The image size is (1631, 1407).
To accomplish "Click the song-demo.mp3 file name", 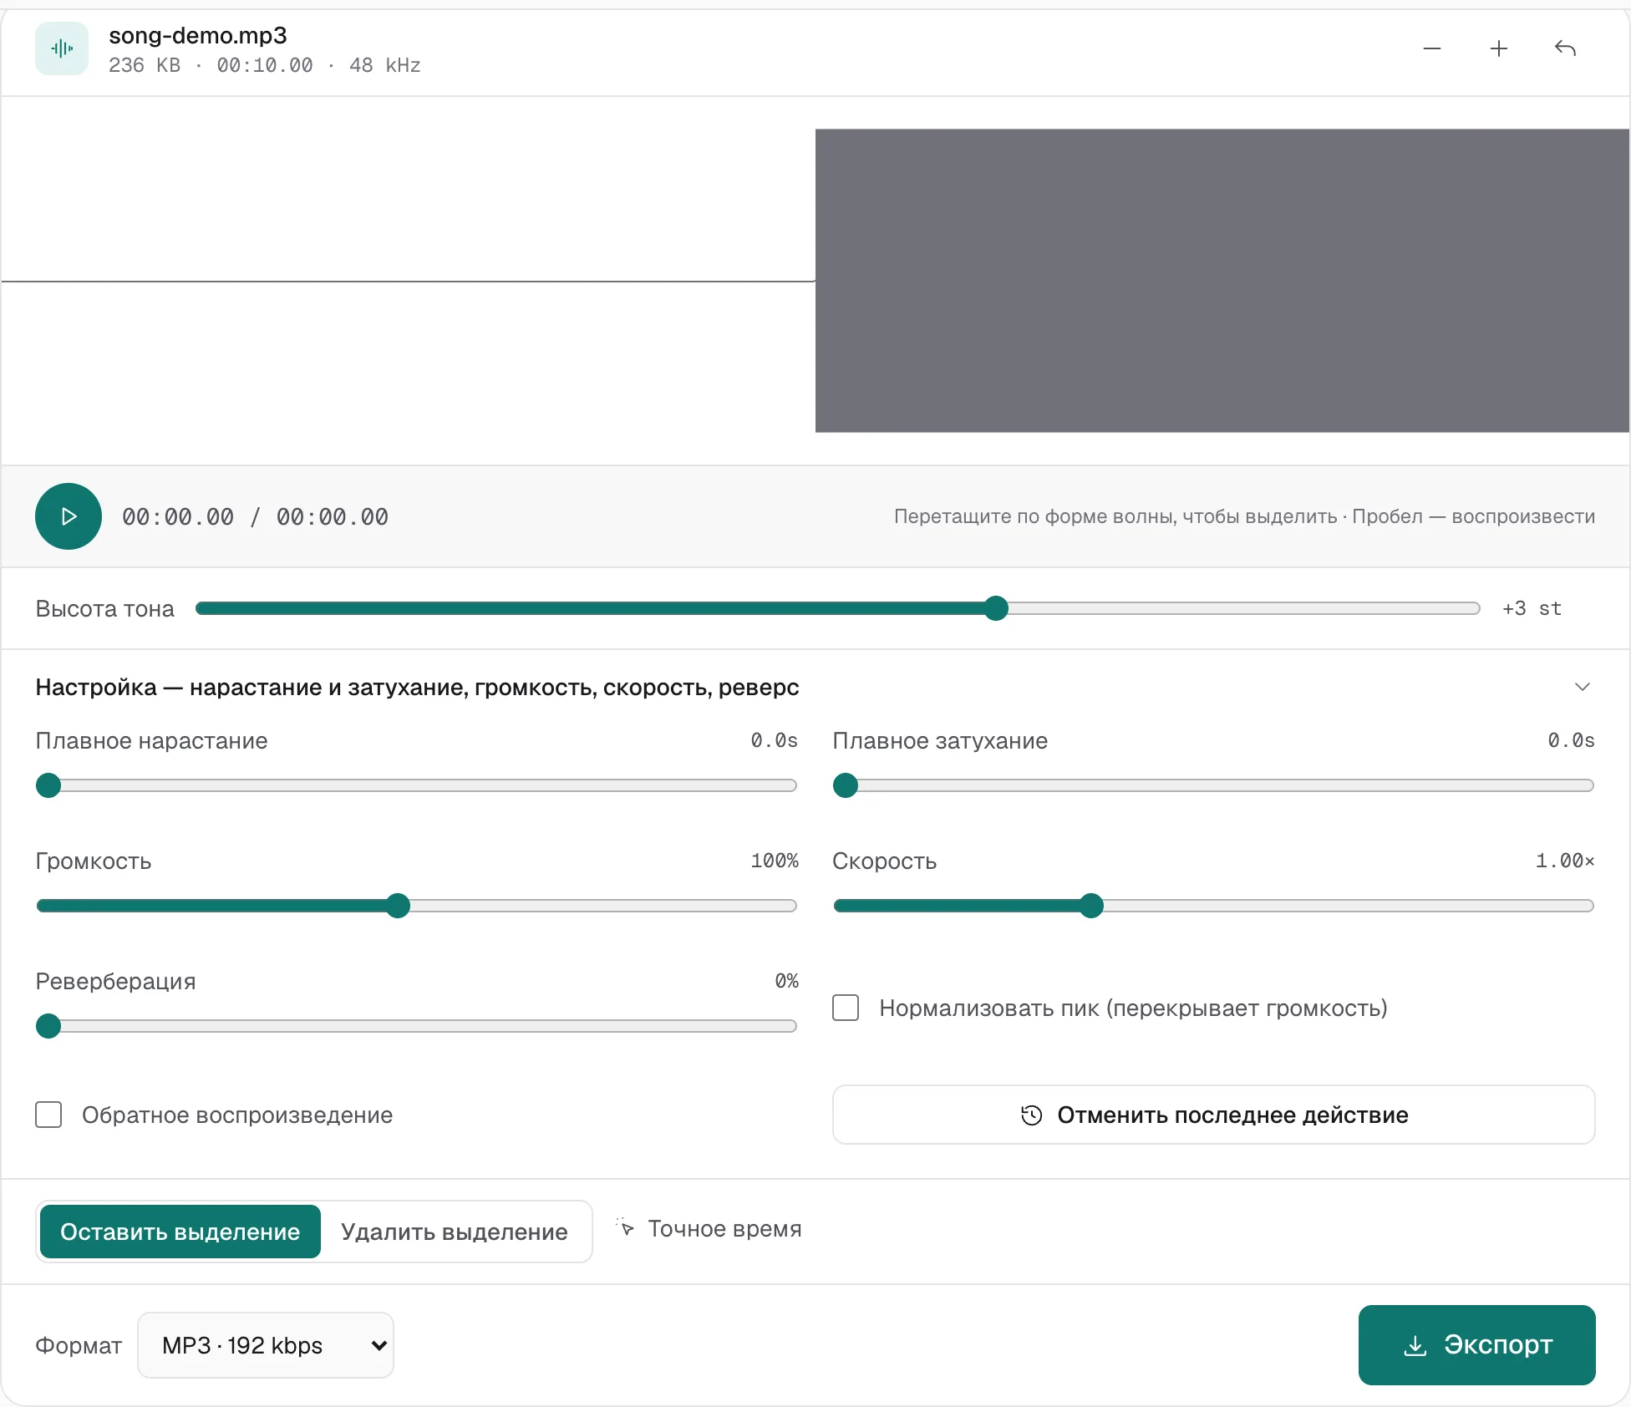I will point(198,35).
